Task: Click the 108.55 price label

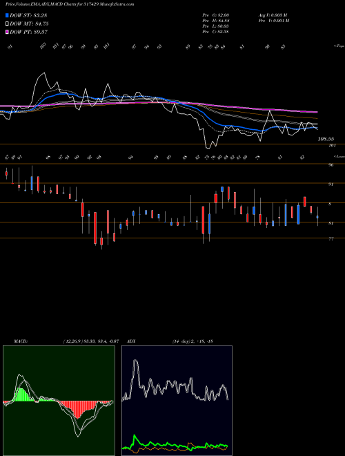Action: pos(326,140)
